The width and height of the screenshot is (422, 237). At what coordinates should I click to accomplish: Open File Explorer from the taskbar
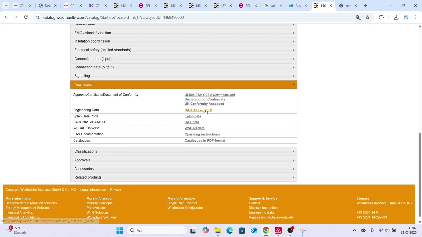pos(218,231)
